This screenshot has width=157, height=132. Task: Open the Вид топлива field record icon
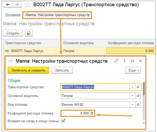(x=138, y=104)
